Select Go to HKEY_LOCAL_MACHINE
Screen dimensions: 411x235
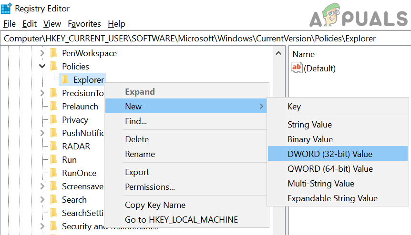[181, 220]
